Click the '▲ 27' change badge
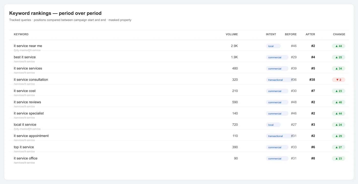 pos(339,147)
